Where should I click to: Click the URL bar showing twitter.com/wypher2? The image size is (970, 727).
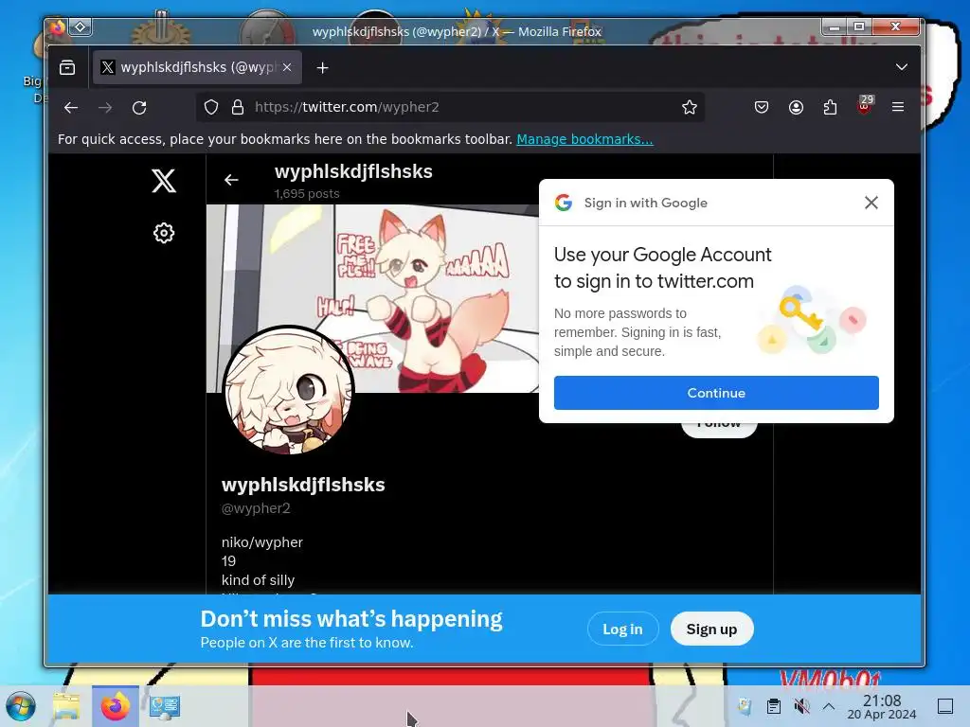point(450,107)
